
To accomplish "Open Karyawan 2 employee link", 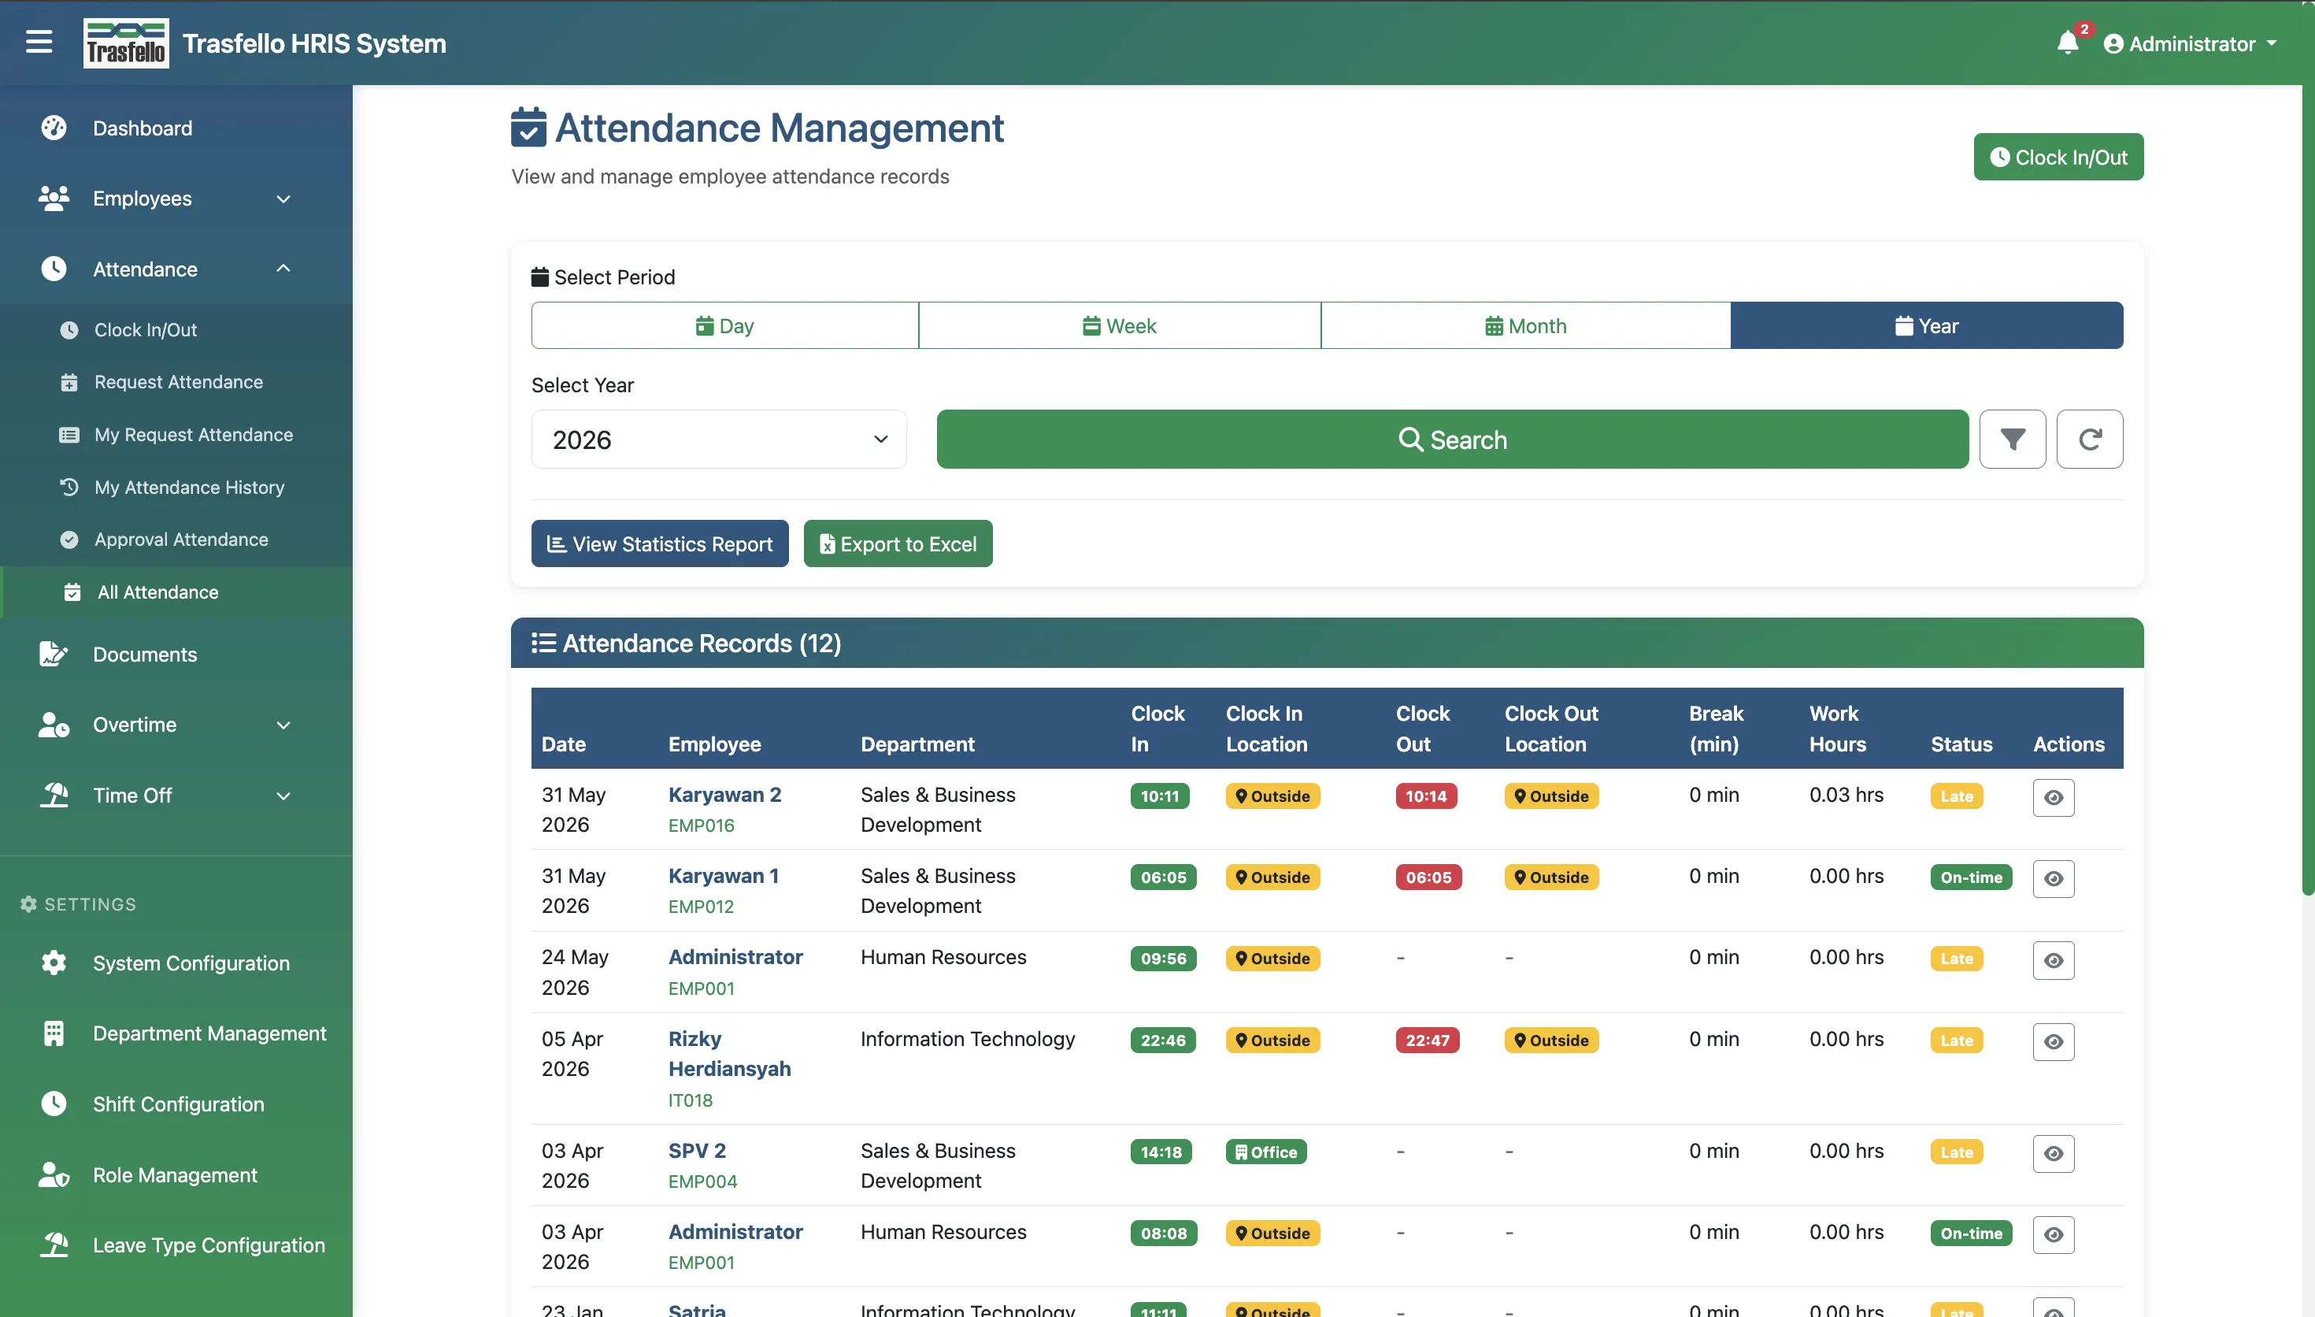I will (x=725, y=795).
